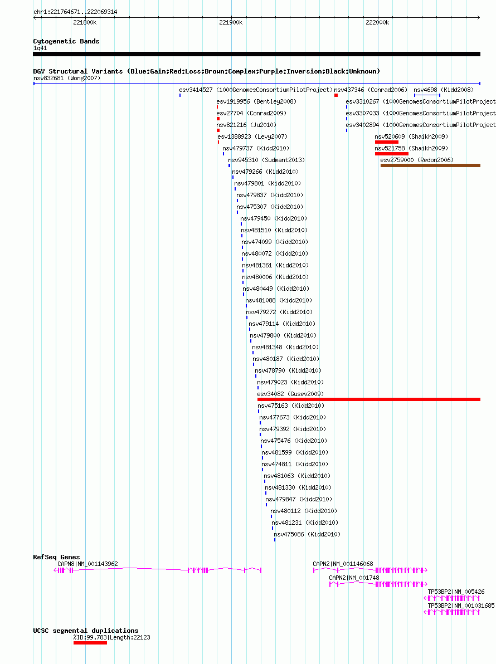Click nsv479801 (Kidd2010) label
Viewport: 496px width, 664px height.
click(x=268, y=184)
